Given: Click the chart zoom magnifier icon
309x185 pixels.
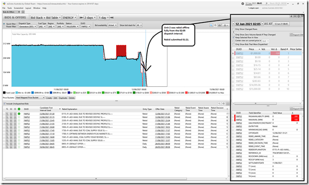Looking at the screenshot, I should pyautogui.click(x=211, y=25).
